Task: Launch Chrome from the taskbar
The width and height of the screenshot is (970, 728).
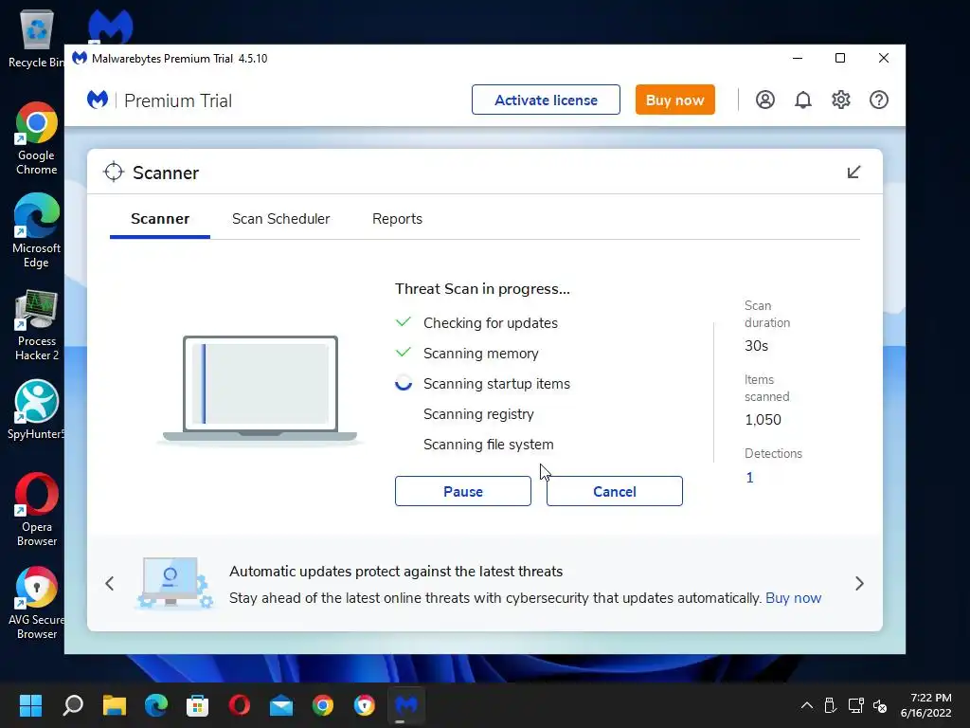Action: point(323,705)
